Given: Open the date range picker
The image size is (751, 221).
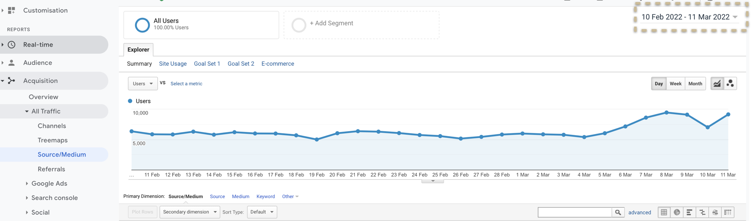Looking at the screenshot, I should coord(689,17).
